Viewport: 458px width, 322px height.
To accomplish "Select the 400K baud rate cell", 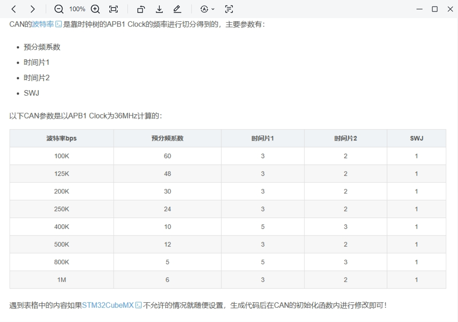I will coord(62,227).
